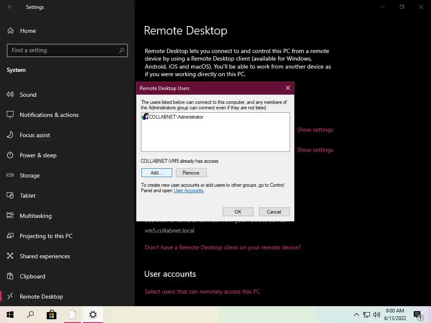
Task: Click the Remove button
Action: click(191, 173)
